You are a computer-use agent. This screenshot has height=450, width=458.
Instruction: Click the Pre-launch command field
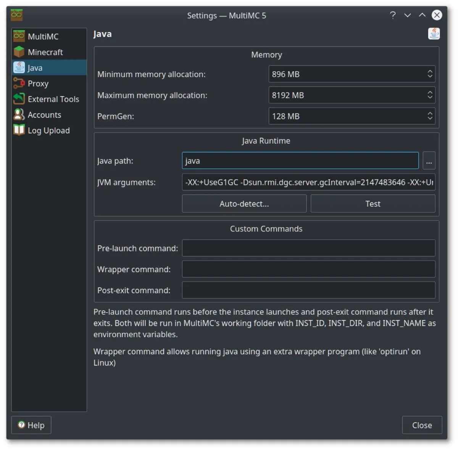tap(308, 248)
